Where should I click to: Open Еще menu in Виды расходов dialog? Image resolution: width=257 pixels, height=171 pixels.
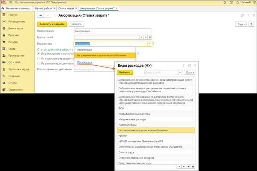tap(190, 73)
